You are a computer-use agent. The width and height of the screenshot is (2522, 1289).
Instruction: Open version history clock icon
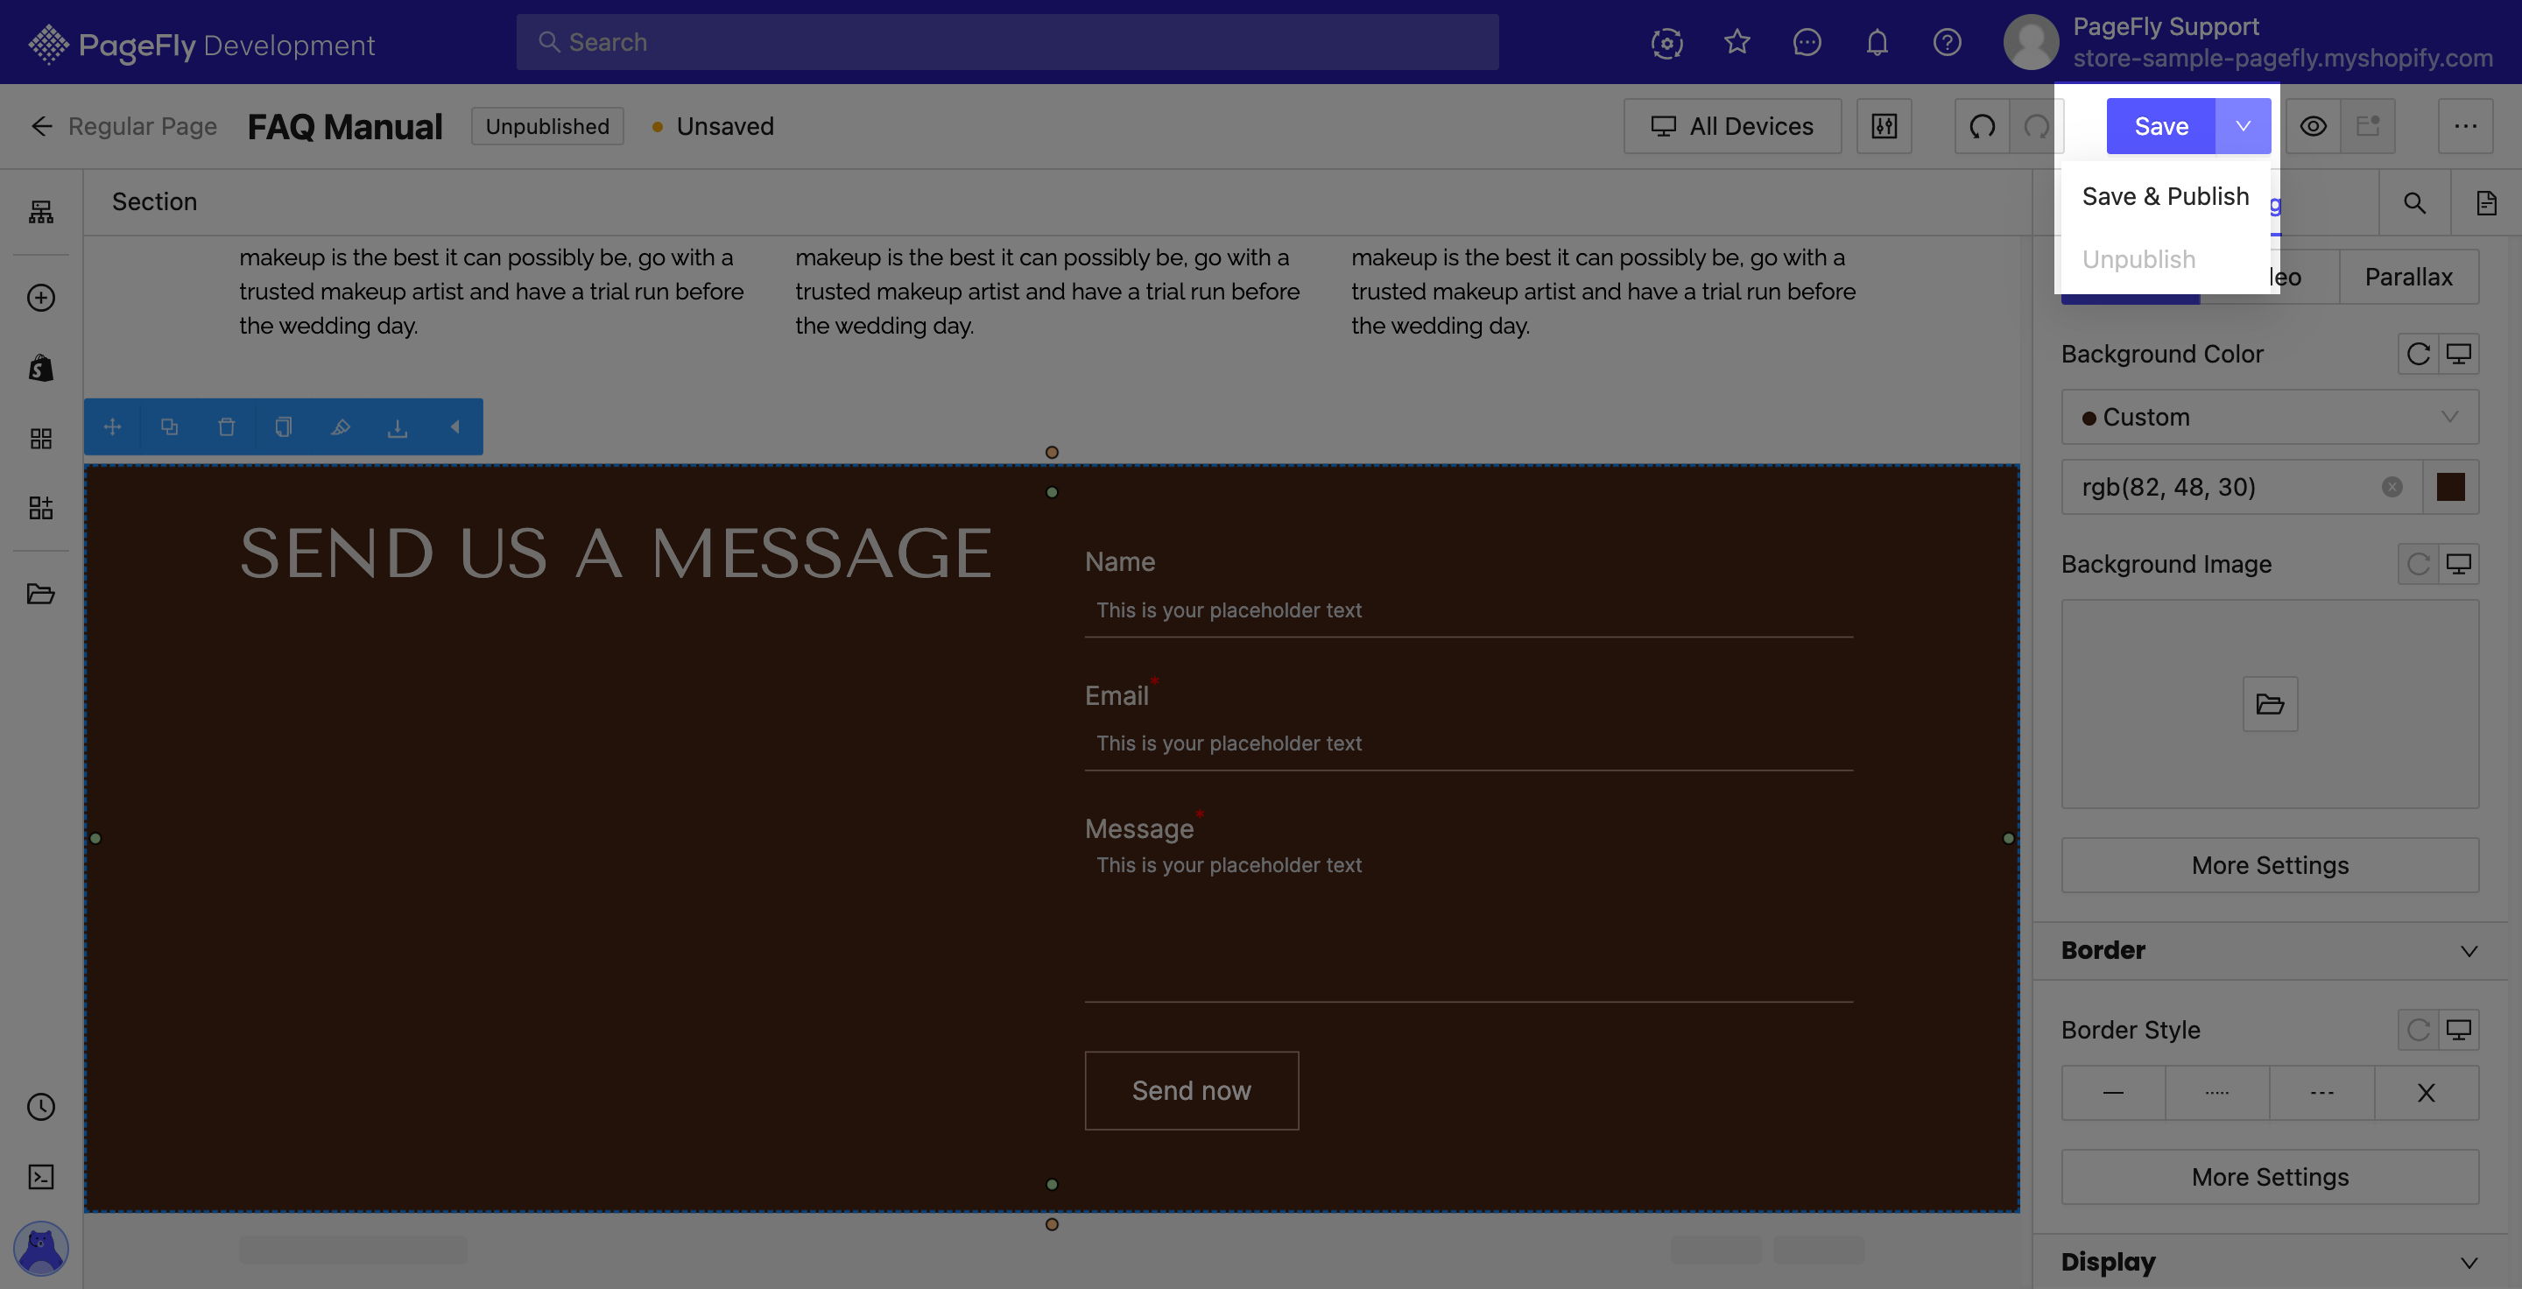[41, 1107]
